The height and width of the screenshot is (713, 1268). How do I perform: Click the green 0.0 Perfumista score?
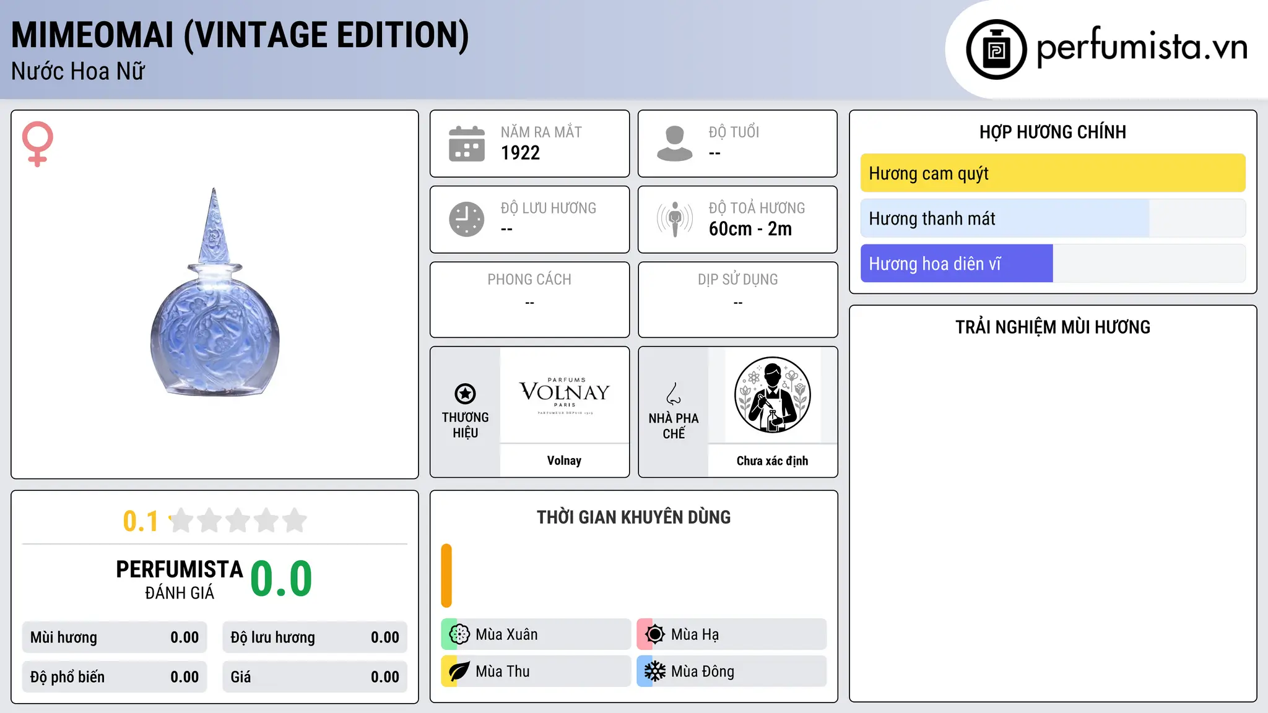[282, 579]
